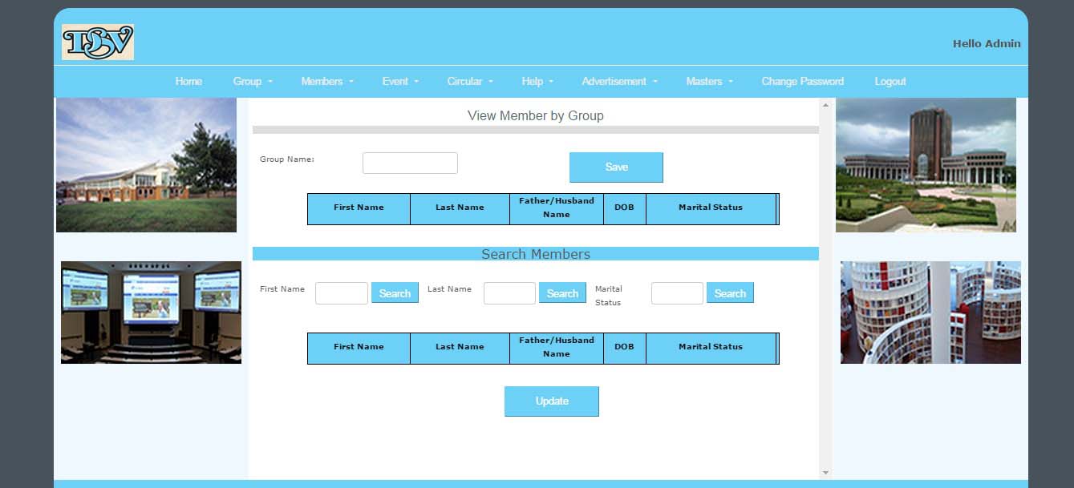This screenshot has width=1074, height=488.
Task: Focus the Marital Status search field
Action: click(677, 293)
